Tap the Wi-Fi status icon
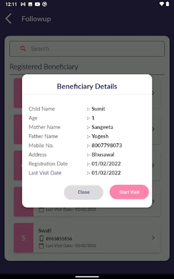Viewport: 174px width, 279px height. coord(161,4)
